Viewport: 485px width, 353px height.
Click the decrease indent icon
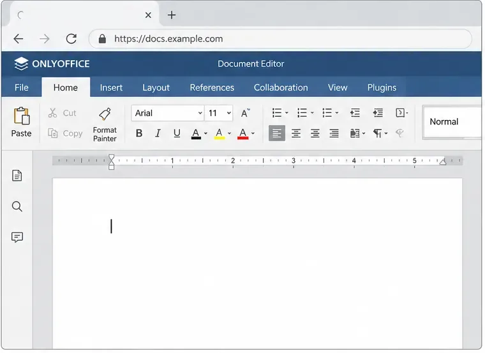[355, 113]
